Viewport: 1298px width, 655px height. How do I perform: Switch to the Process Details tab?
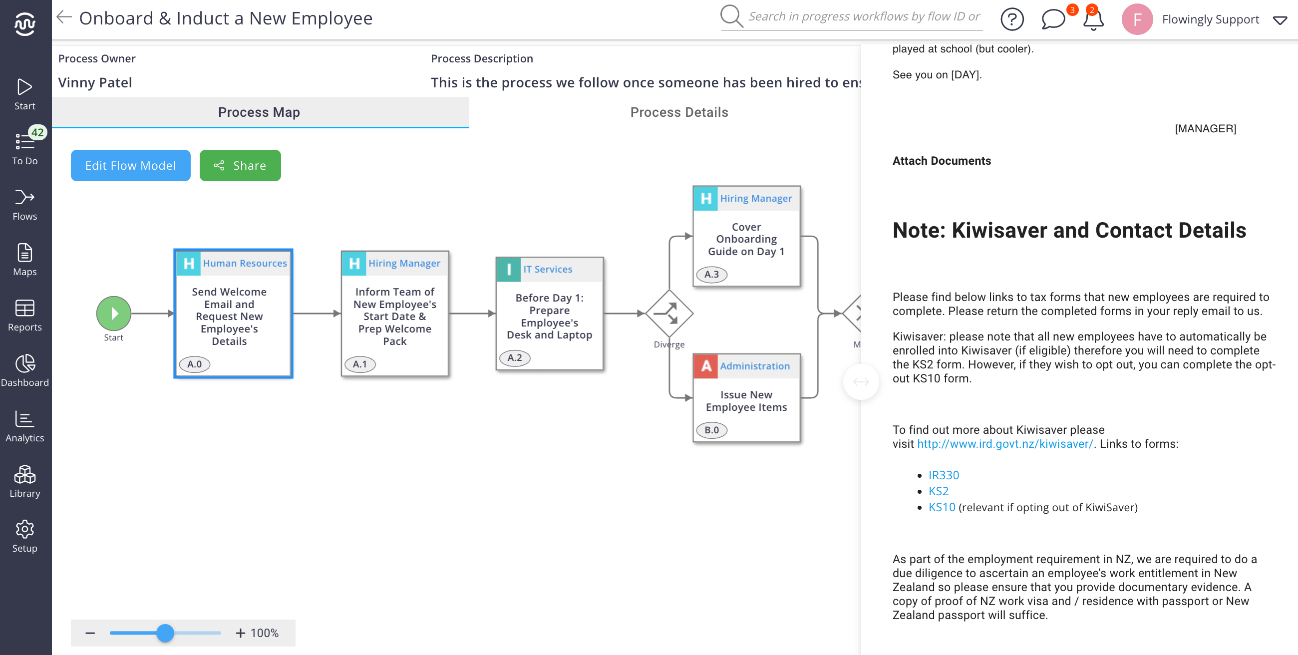pyautogui.click(x=679, y=112)
